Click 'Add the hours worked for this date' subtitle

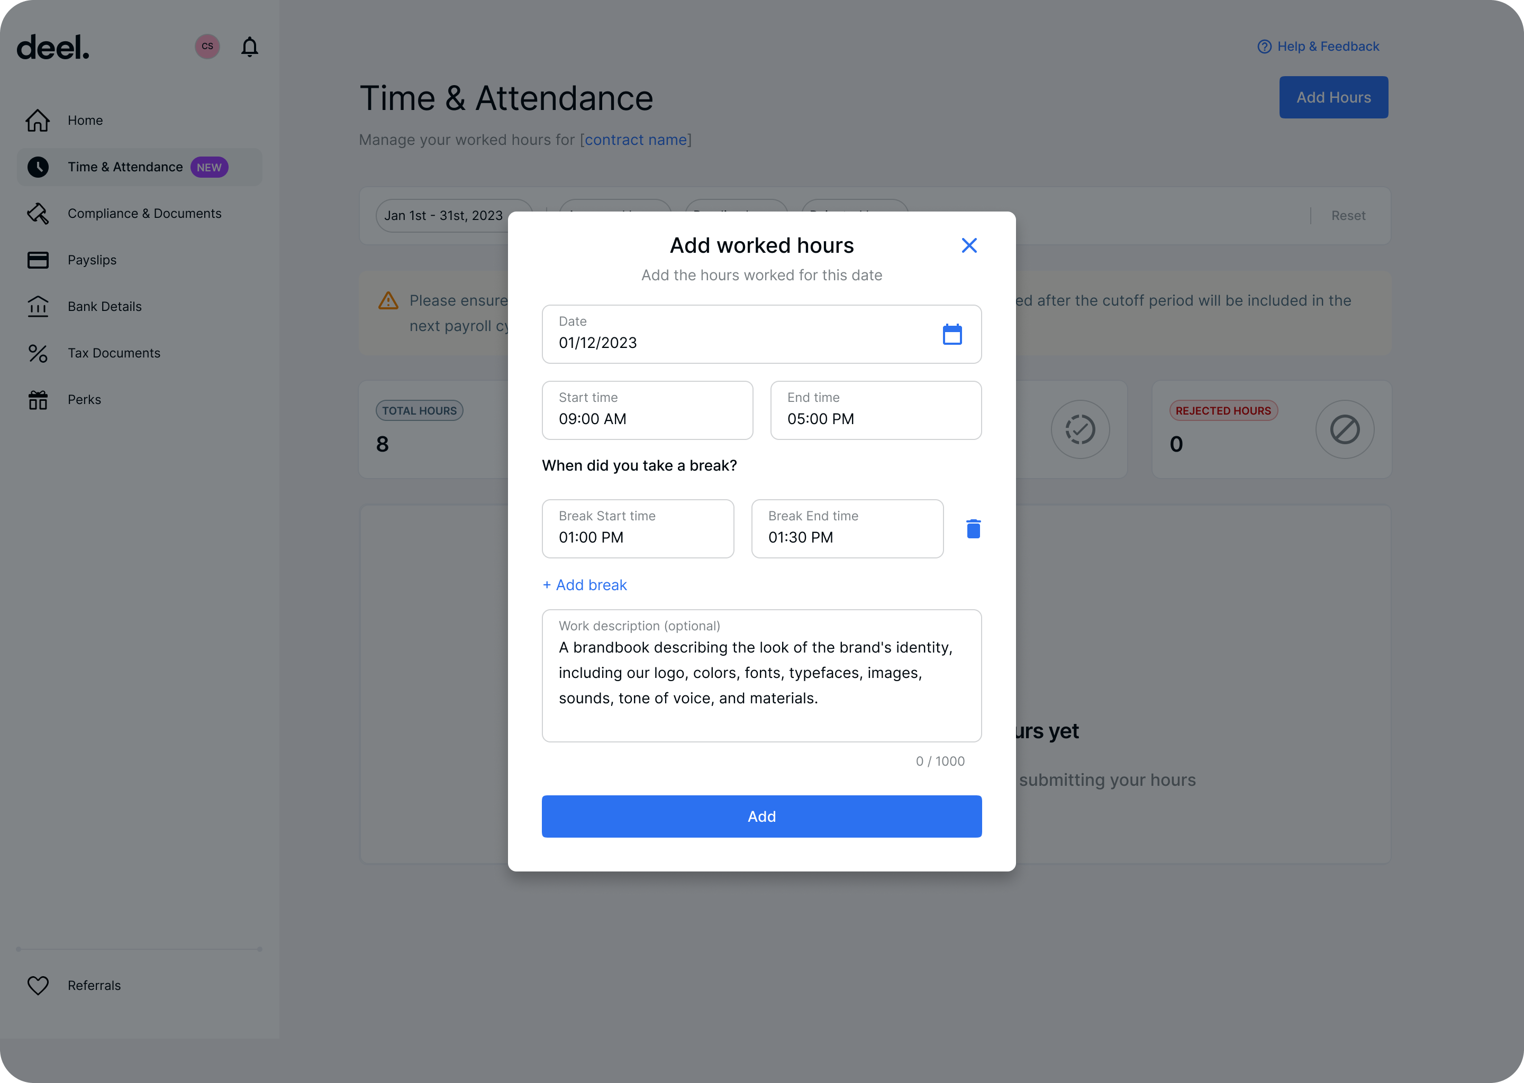761,276
